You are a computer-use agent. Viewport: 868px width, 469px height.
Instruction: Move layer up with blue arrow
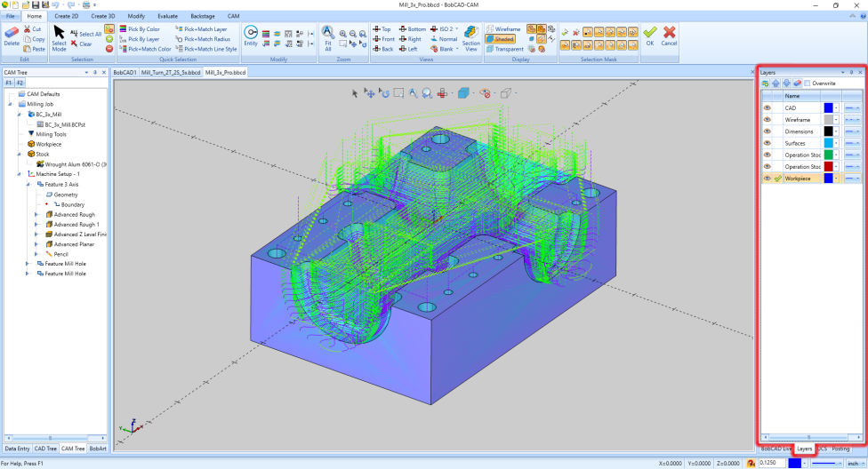(776, 83)
